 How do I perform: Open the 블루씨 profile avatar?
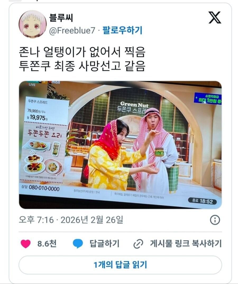tap(33, 24)
